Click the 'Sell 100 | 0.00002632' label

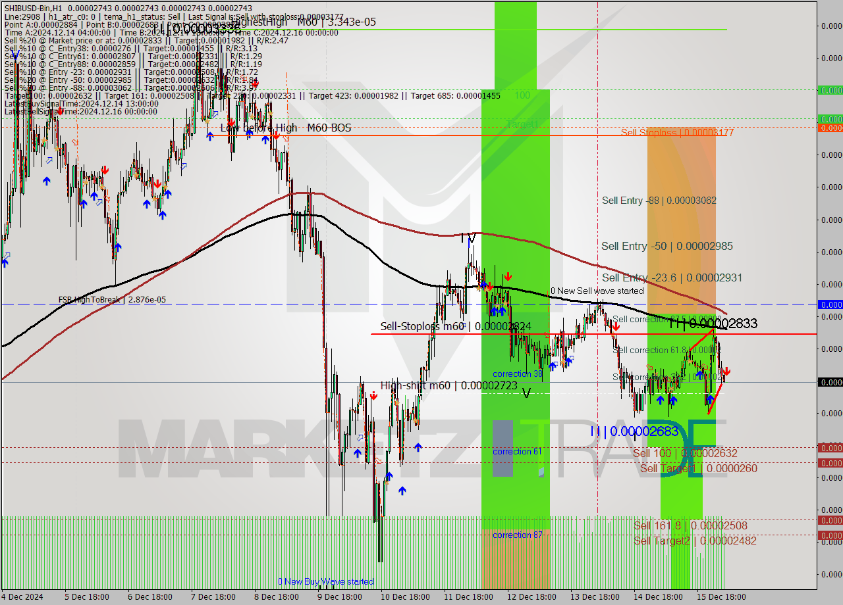pos(685,454)
